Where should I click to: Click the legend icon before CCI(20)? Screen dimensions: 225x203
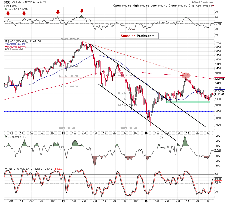[6, 136]
